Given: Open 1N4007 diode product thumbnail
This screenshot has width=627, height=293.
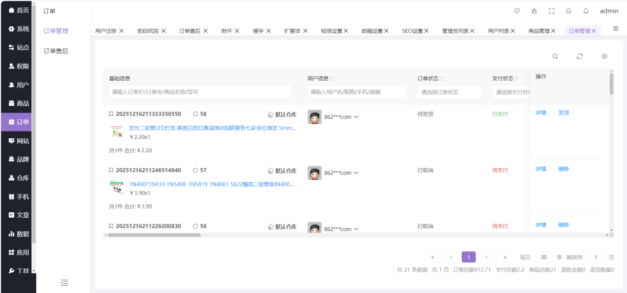Looking at the screenshot, I should [117, 188].
